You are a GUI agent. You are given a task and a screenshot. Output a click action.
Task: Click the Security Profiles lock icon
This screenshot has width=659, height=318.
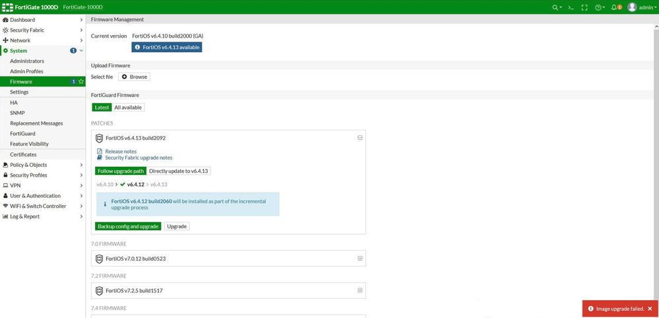[5, 175]
